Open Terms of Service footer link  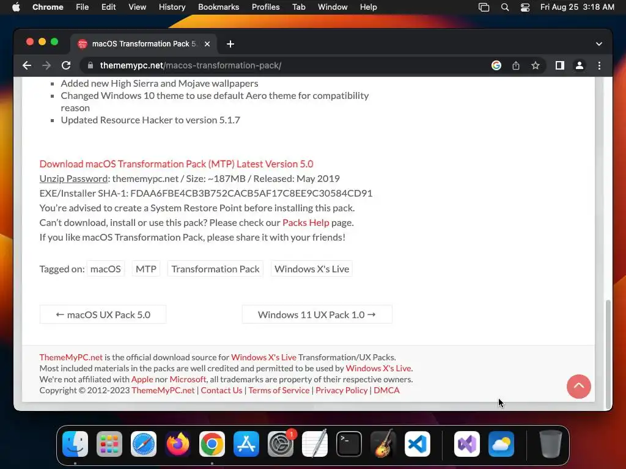(279, 390)
